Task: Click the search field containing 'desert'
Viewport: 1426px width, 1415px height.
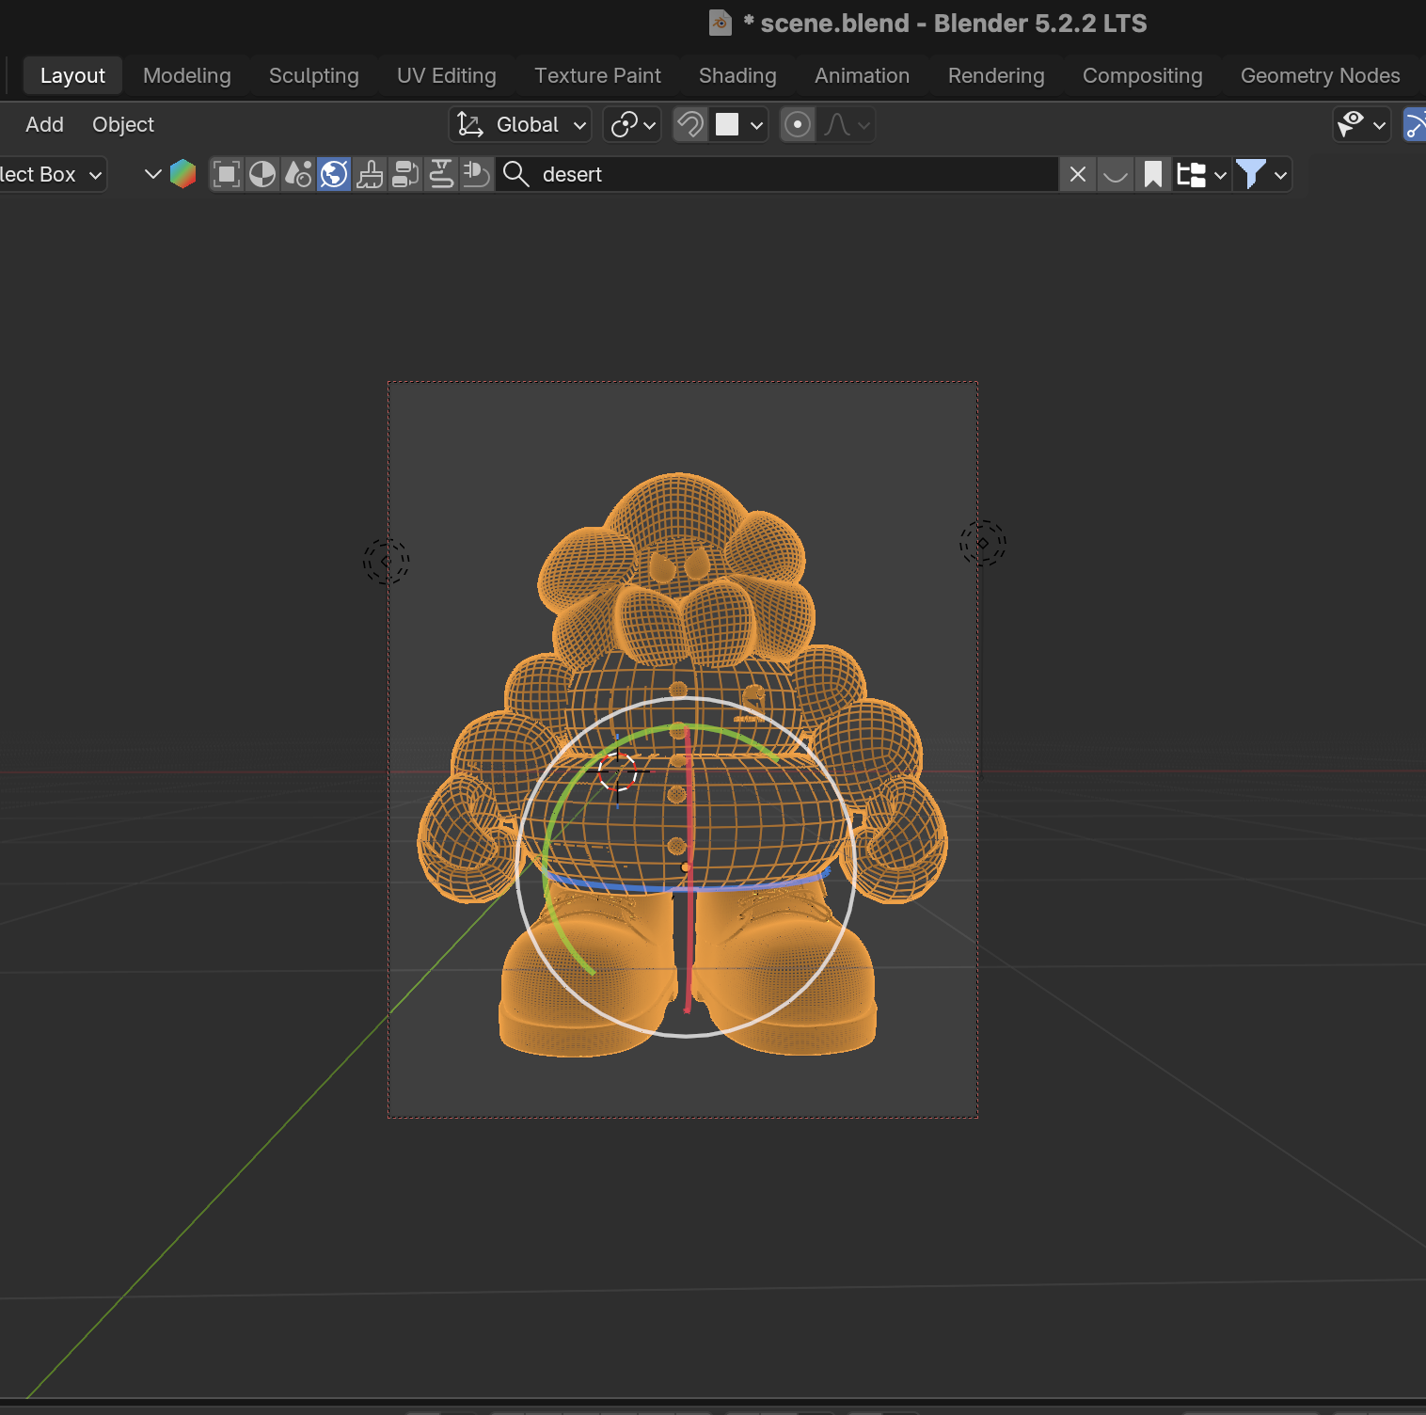Action: point(777,174)
